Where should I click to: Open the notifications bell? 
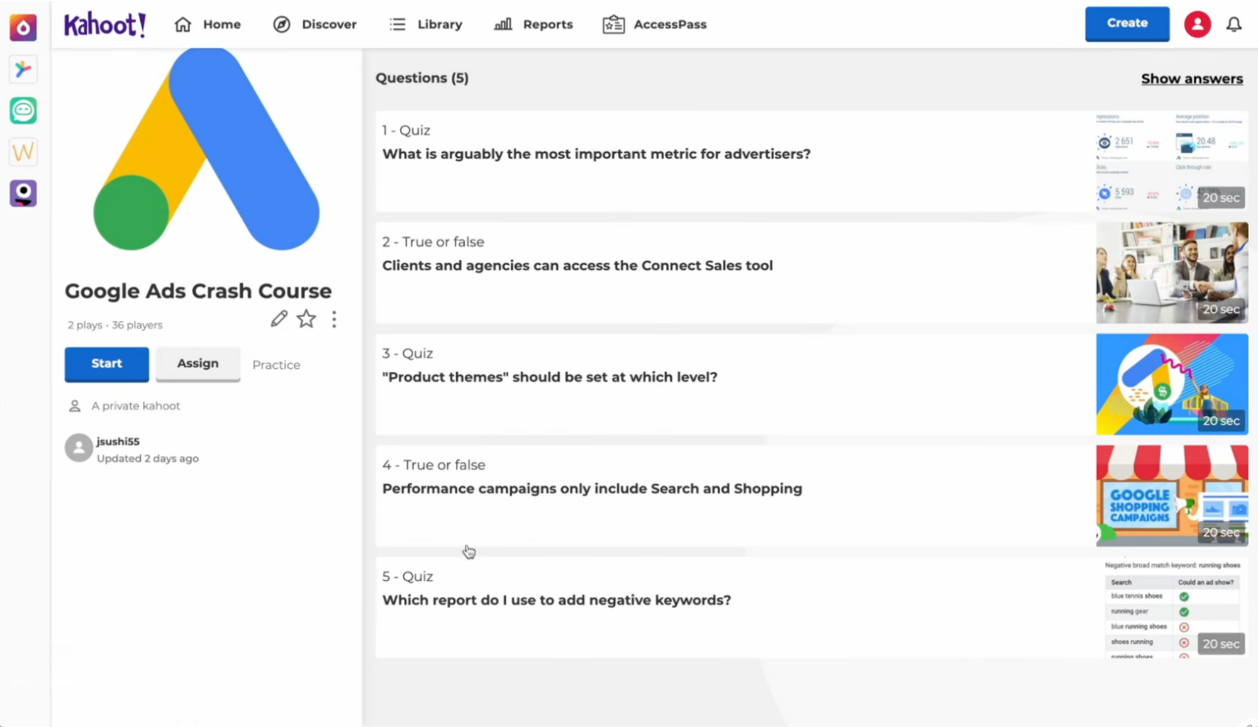click(1234, 25)
